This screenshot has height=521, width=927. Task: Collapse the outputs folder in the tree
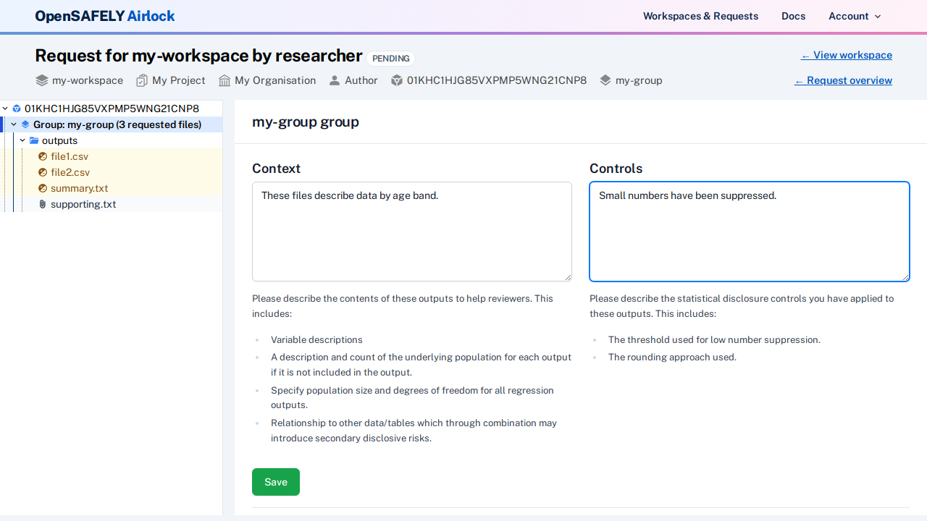pyautogui.click(x=22, y=140)
